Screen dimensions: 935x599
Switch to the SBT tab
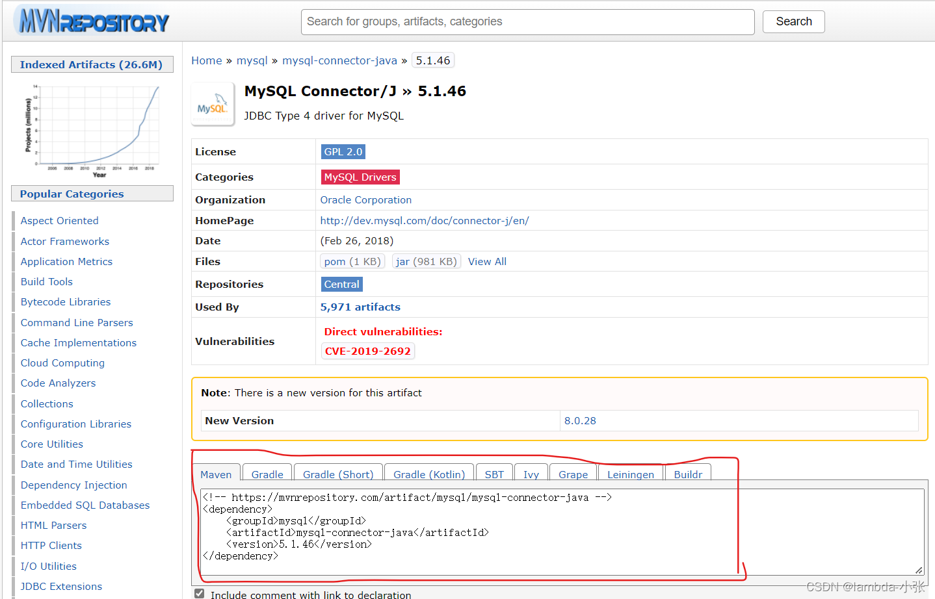[x=494, y=474]
